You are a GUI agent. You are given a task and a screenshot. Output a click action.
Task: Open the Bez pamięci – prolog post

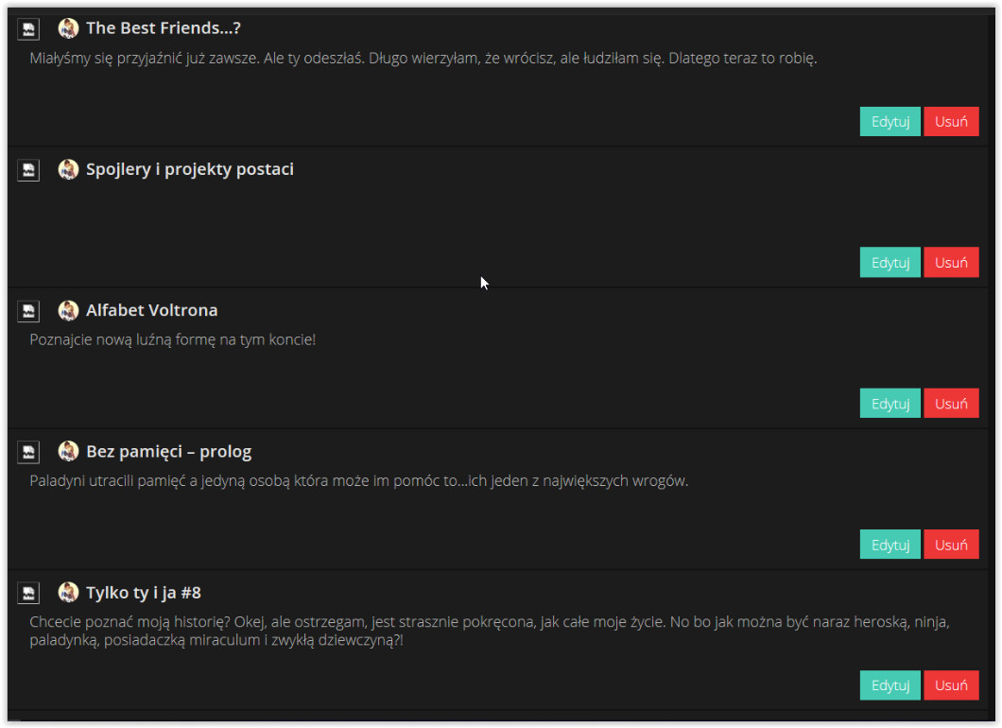pos(168,451)
